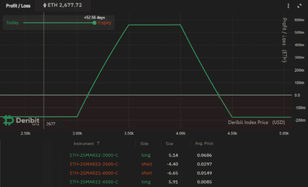Image resolution: width=308 pixels, height=187 pixels.
Task: Click the Side column header
Action: pos(144,144)
